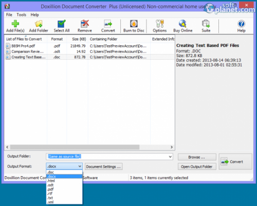Sort by the Containing Folder column header
This screenshot has width=257, height=206.
[119, 39]
